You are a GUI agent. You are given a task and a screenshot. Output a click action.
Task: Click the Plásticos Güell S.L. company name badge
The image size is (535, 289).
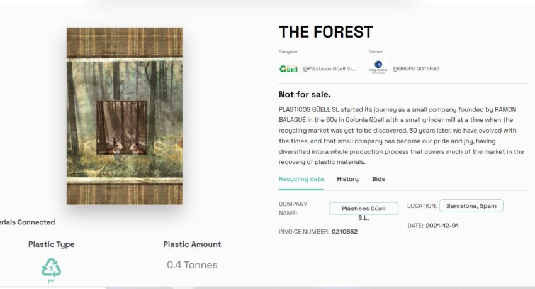point(364,209)
